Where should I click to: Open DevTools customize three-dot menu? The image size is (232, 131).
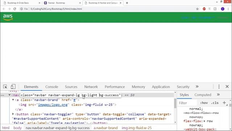tap(219, 87)
